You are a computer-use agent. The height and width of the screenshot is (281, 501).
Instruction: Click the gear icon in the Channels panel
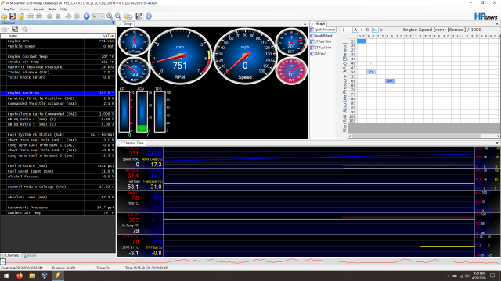25,30
